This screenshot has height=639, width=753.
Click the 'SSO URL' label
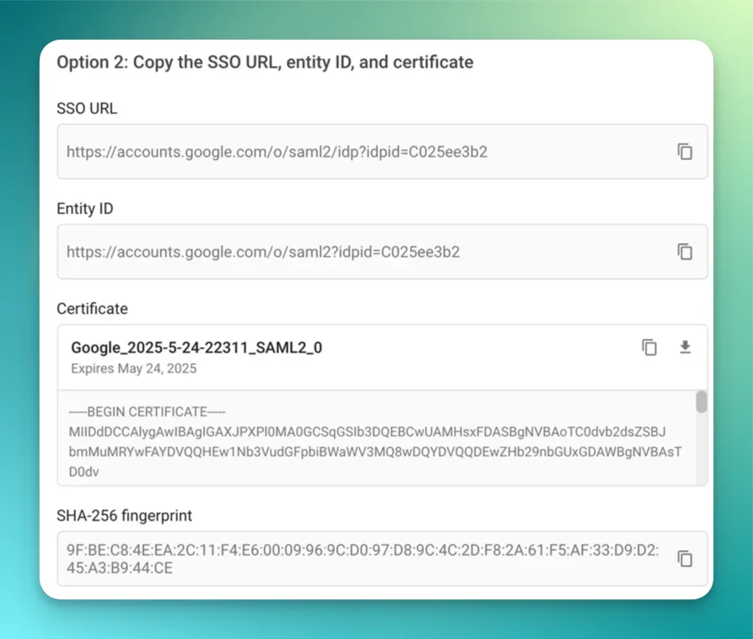[x=87, y=109]
